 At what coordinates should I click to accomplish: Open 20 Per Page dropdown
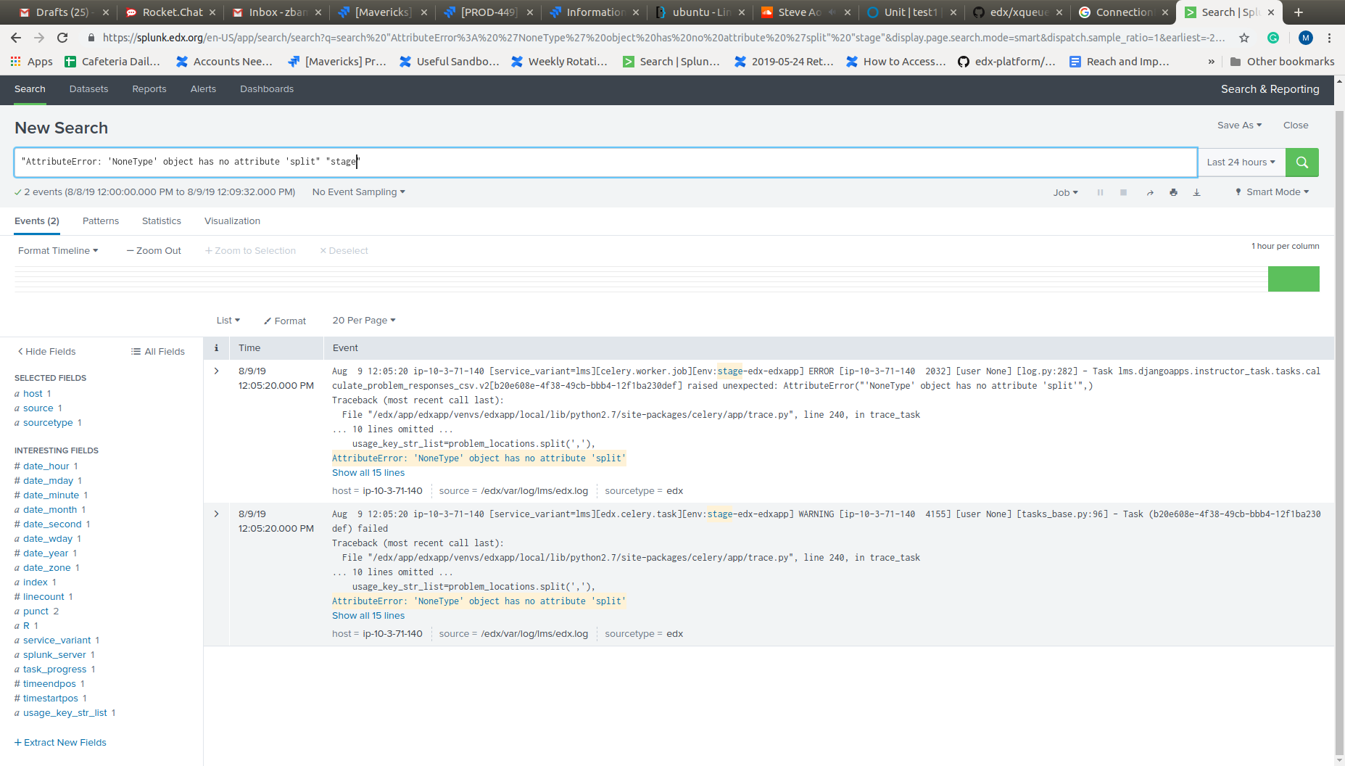tap(364, 321)
